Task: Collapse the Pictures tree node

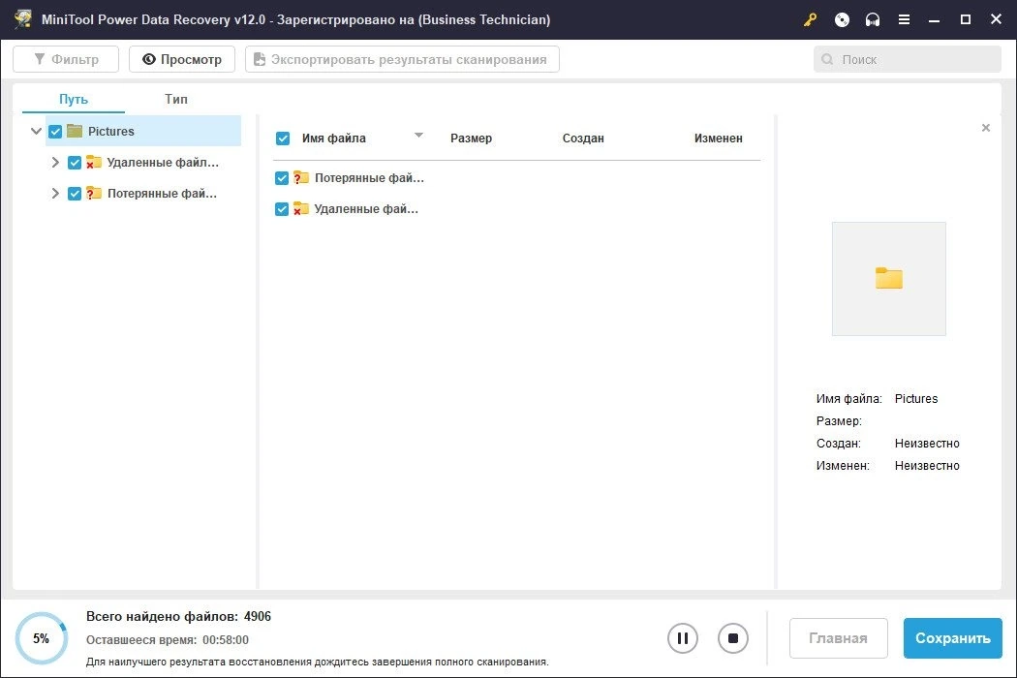Action: (37, 131)
